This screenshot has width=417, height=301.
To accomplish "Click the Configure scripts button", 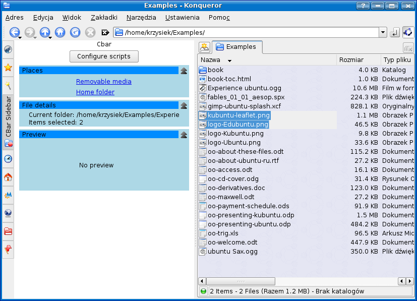I will [x=104, y=56].
